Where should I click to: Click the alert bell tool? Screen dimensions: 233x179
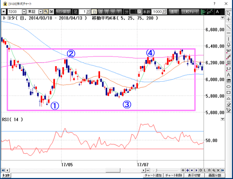[229, 45]
